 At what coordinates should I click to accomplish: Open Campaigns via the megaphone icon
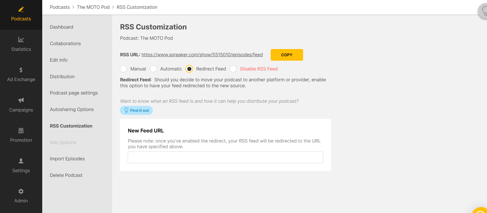21,100
